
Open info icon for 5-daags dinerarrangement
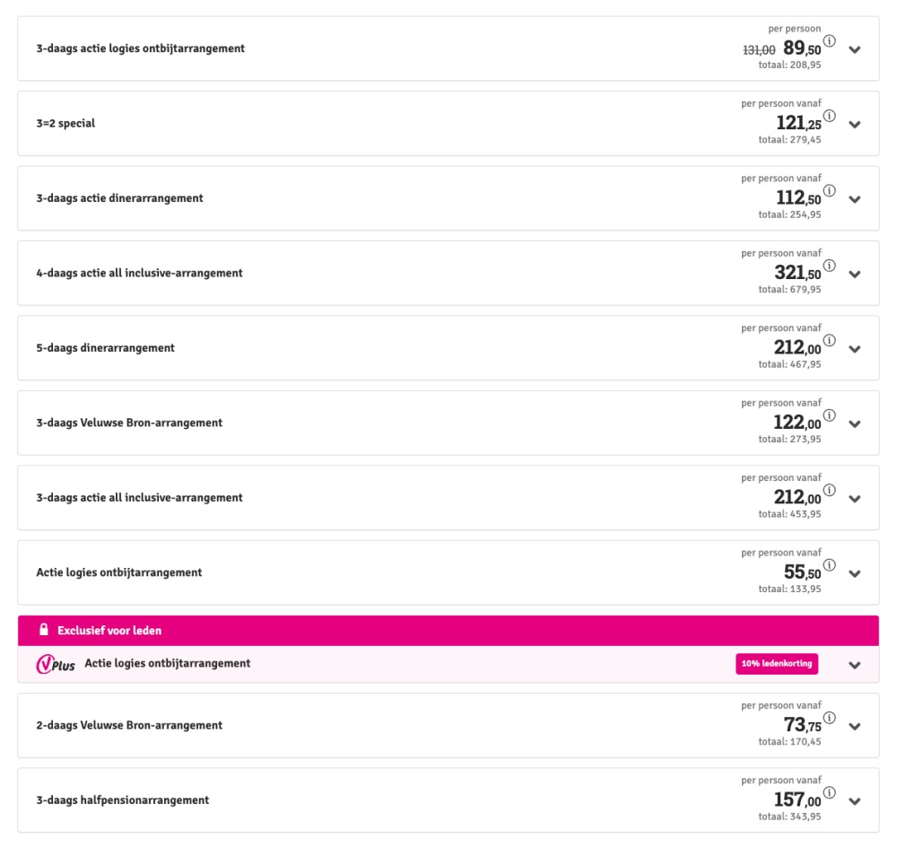[x=829, y=341]
